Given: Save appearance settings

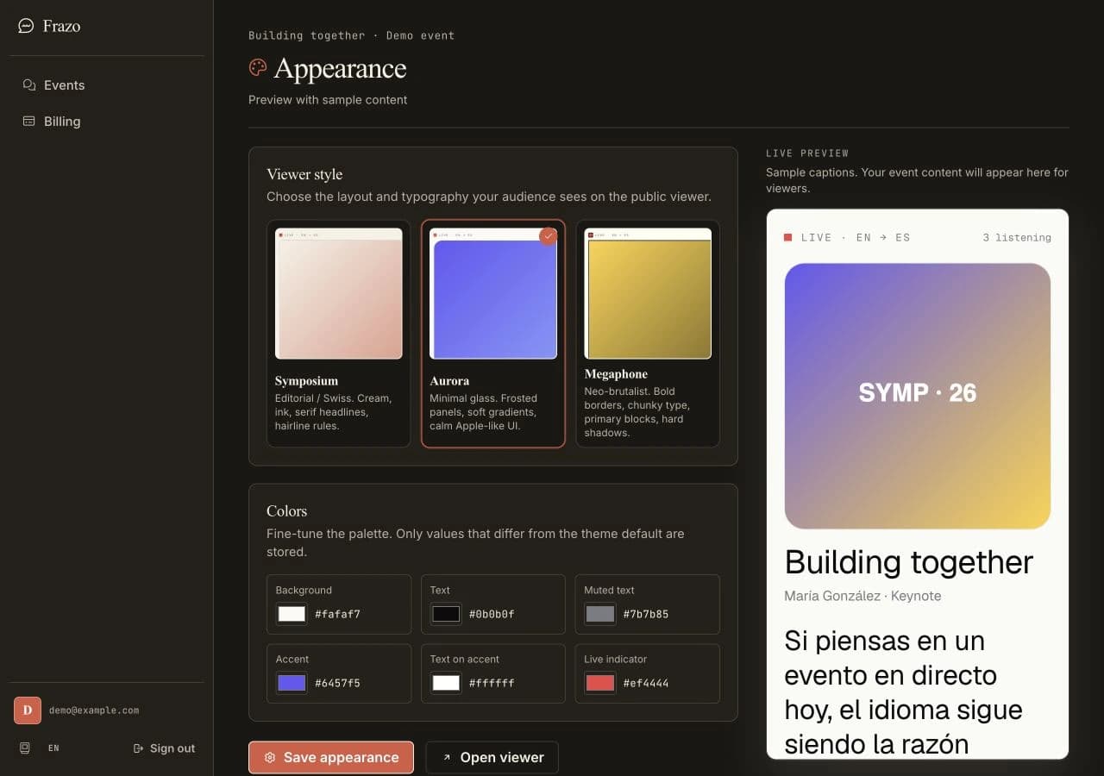Looking at the screenshot, I should [331, 757].
